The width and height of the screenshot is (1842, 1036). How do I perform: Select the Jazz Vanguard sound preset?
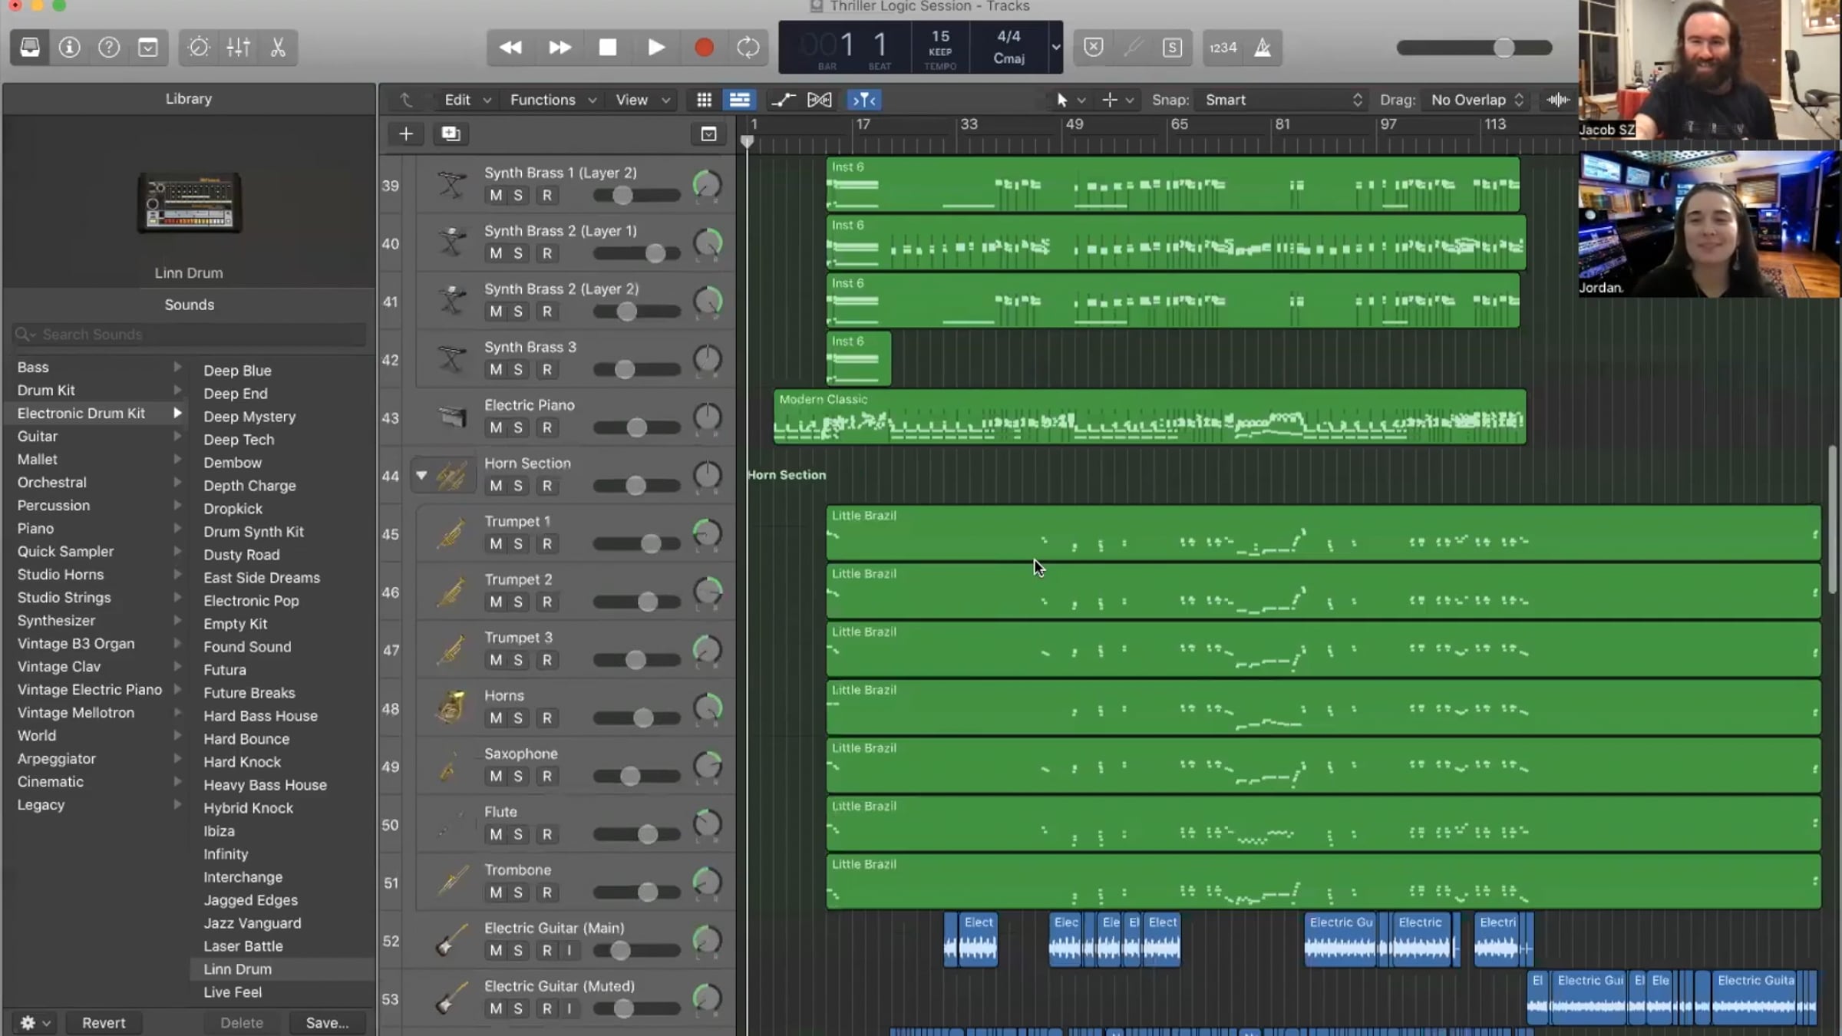pos(252,923)
